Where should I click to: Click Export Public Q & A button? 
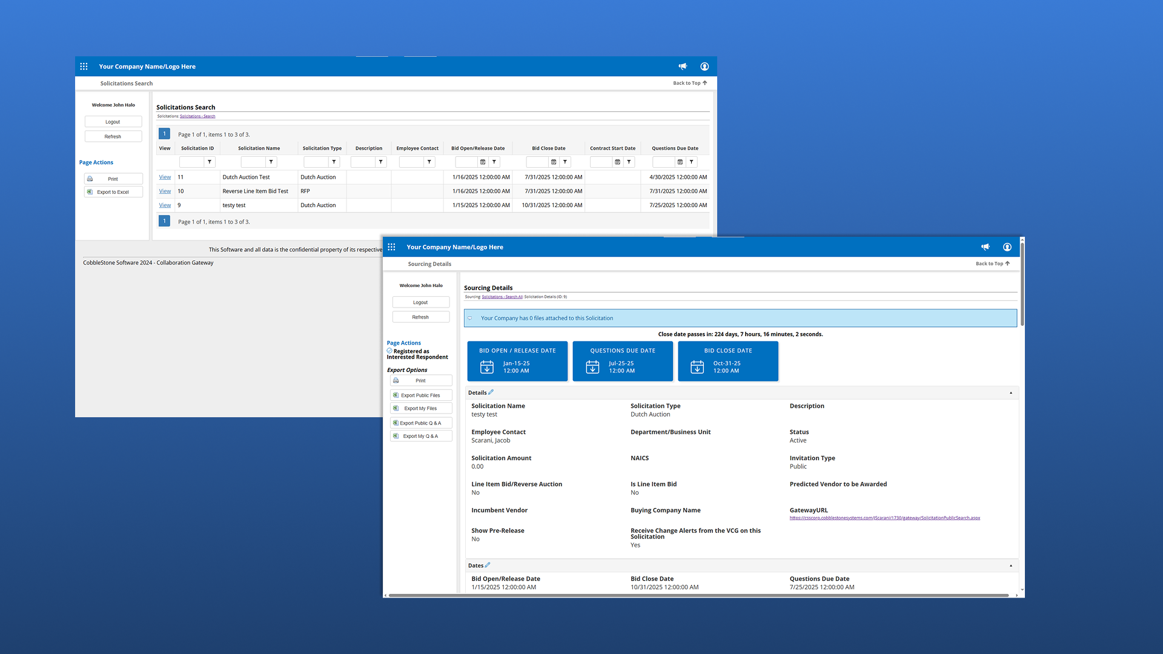click(421, 423)
